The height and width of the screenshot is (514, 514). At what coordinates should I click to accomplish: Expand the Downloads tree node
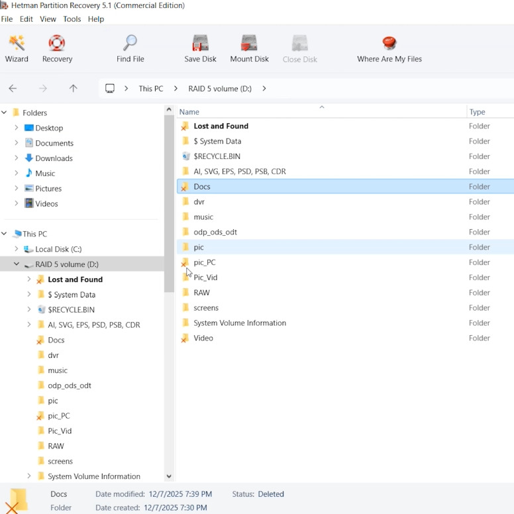click(17, 158)
